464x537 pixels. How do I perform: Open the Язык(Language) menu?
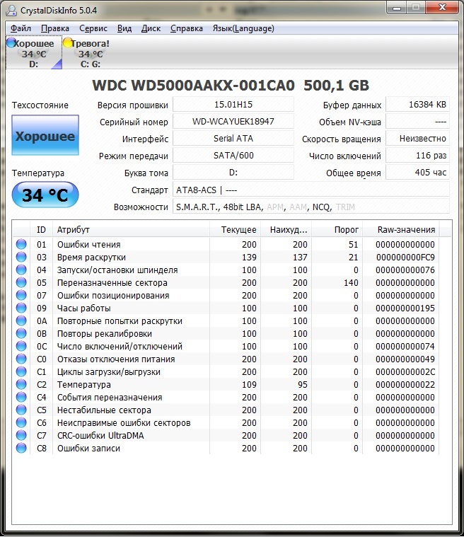pos(243,28)
